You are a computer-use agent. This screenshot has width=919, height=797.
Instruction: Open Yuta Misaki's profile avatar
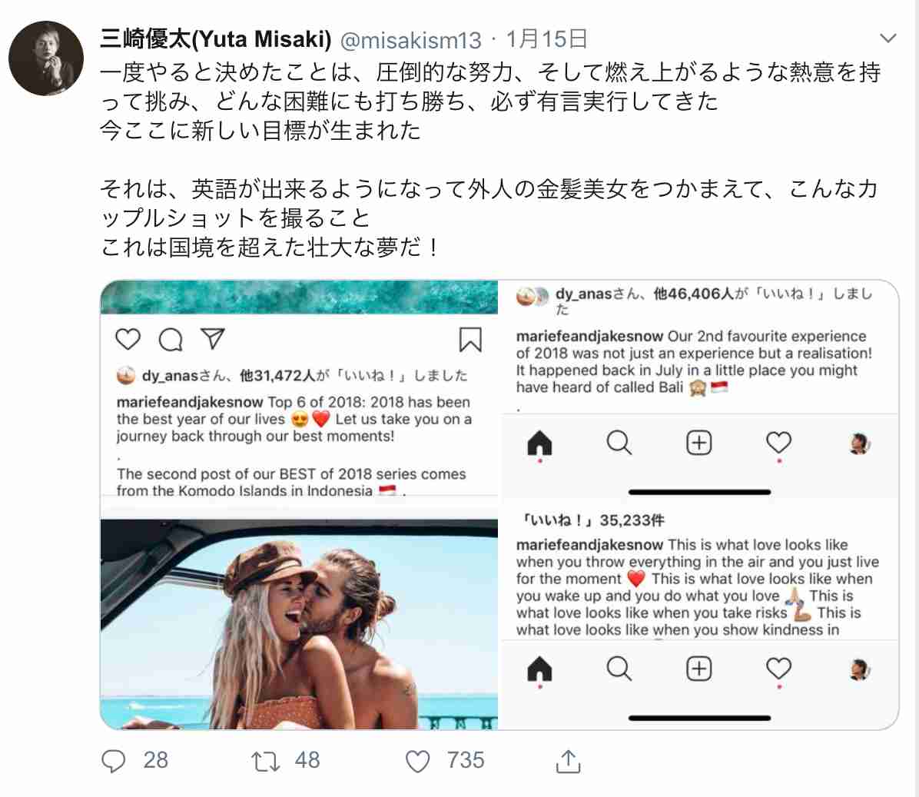46,58
